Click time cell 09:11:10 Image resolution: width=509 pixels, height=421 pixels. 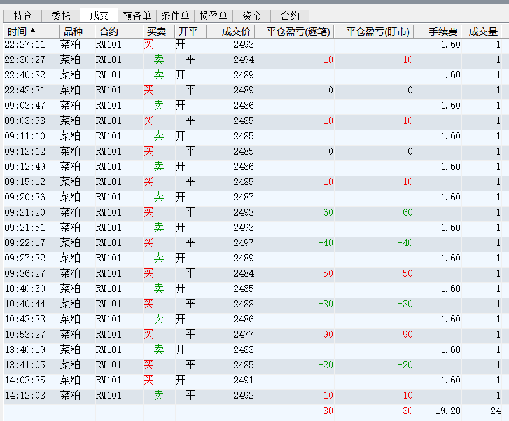[25, 136]
